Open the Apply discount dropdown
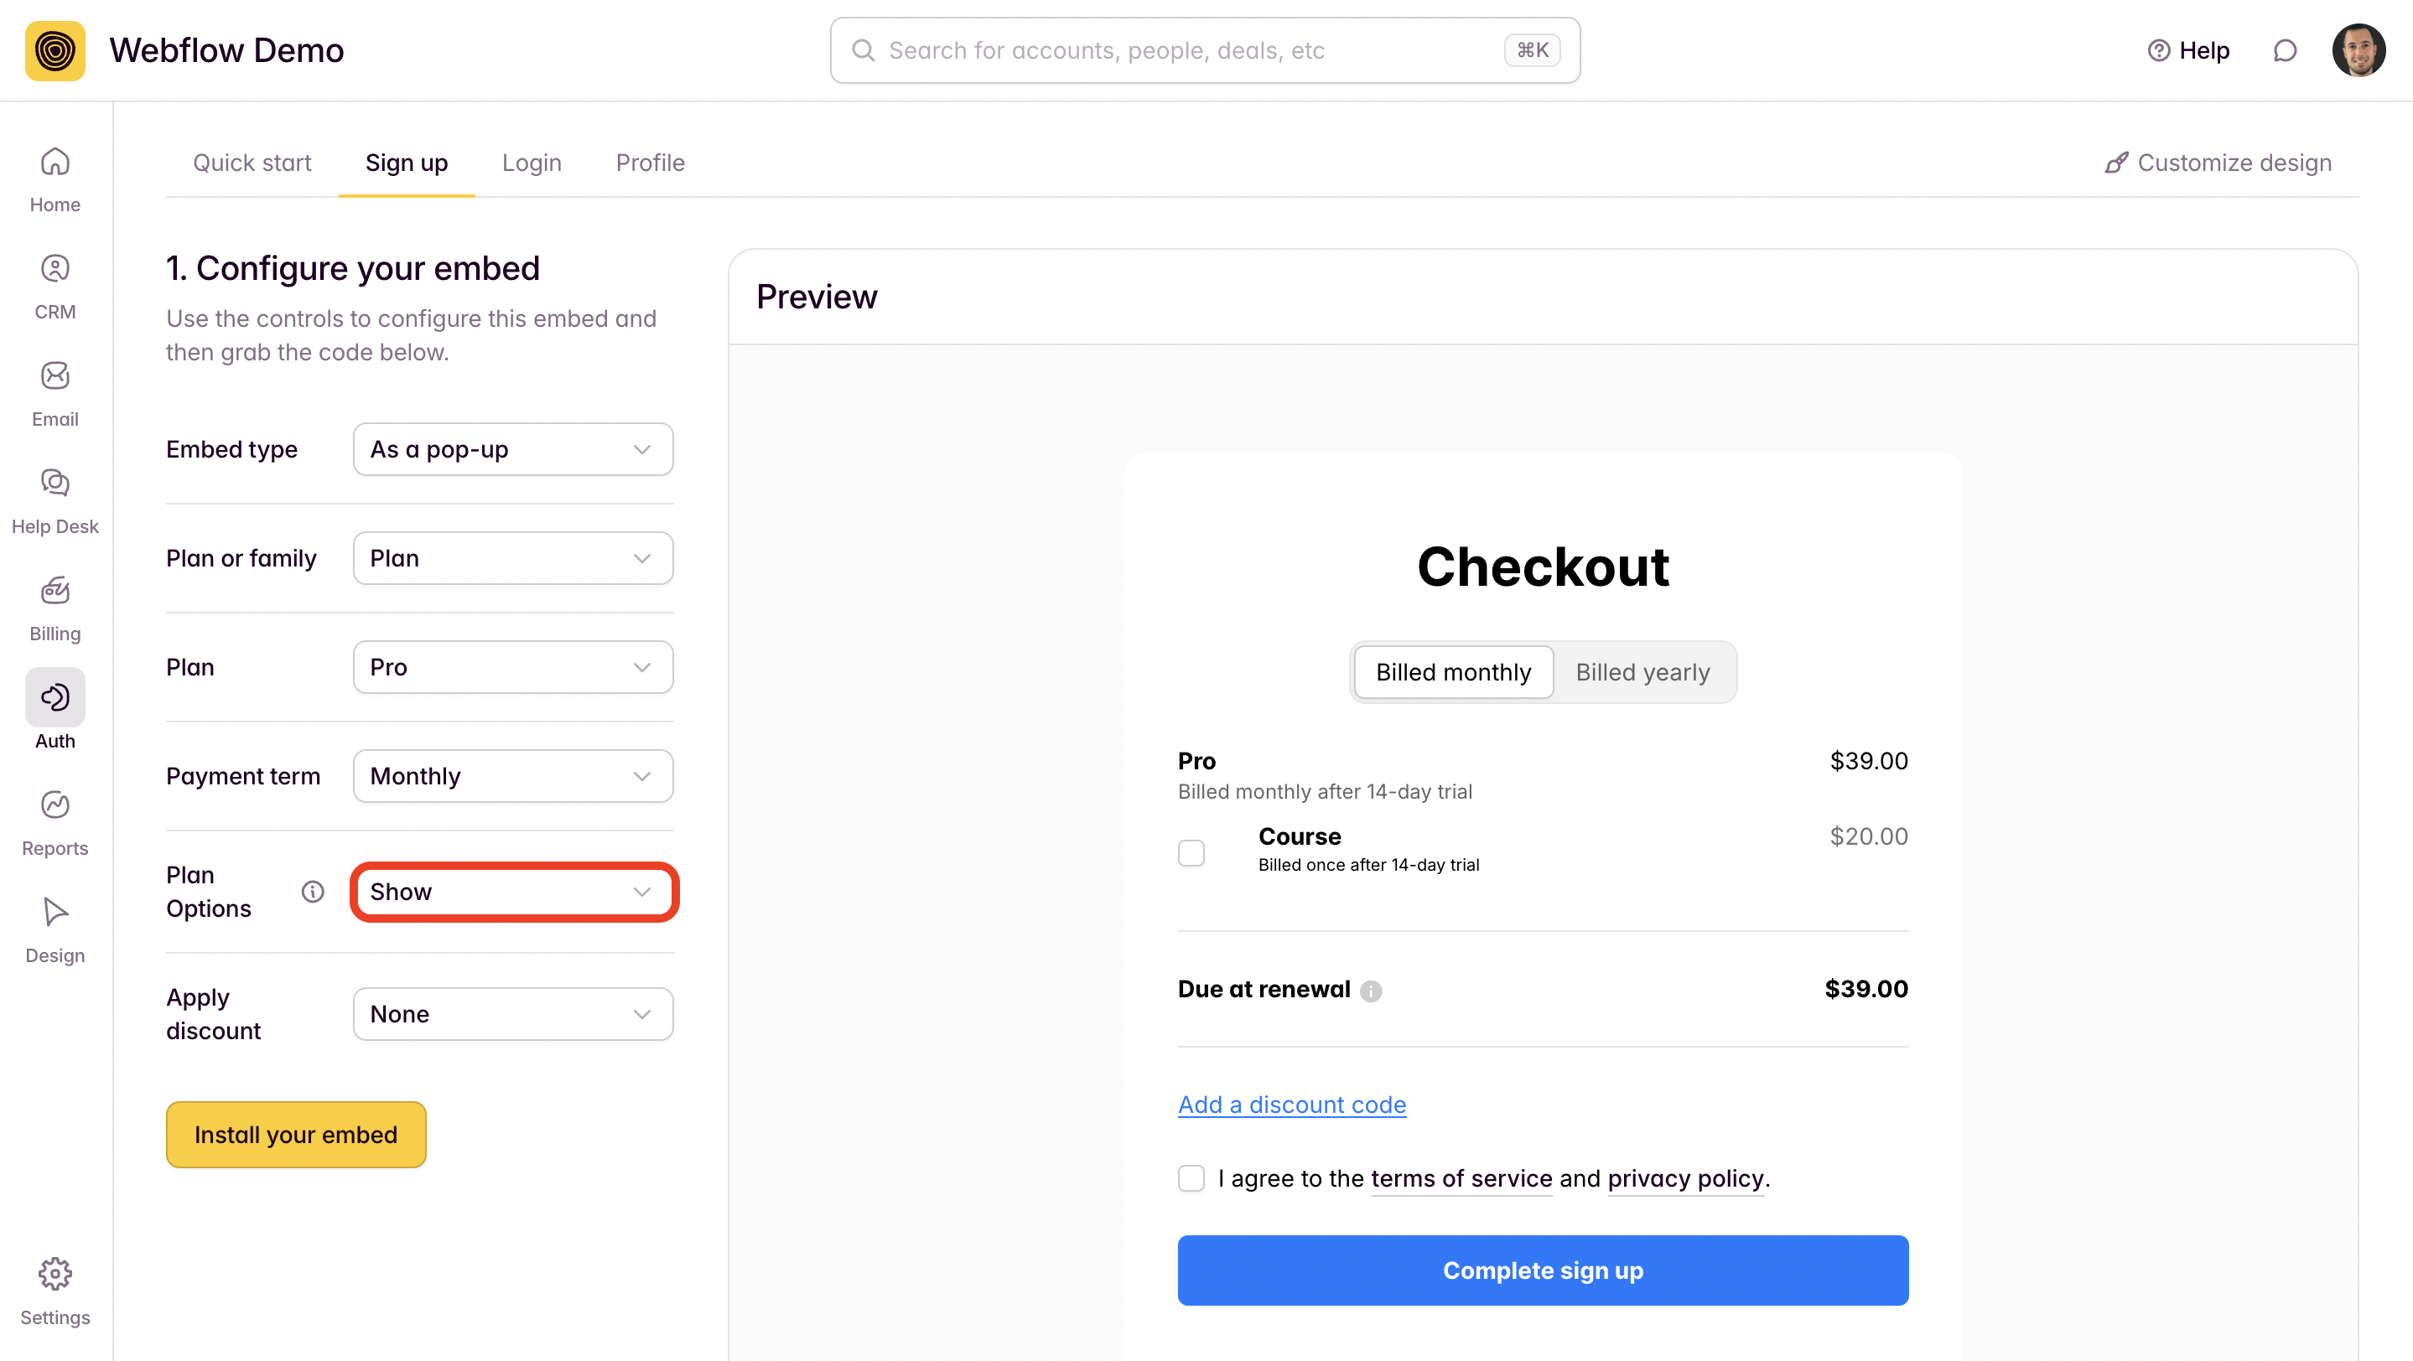2413x1361 pixels. click(x=513, y=1014)
